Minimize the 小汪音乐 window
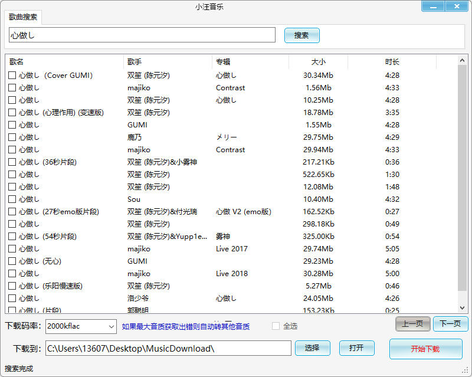This screenshot has width=472, height=377. [x=433, y=6]
